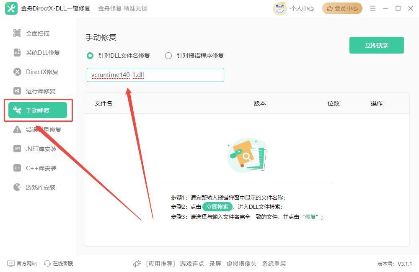
Task: Click 立即搜索 pill in step 2
Action: [217, 207]
